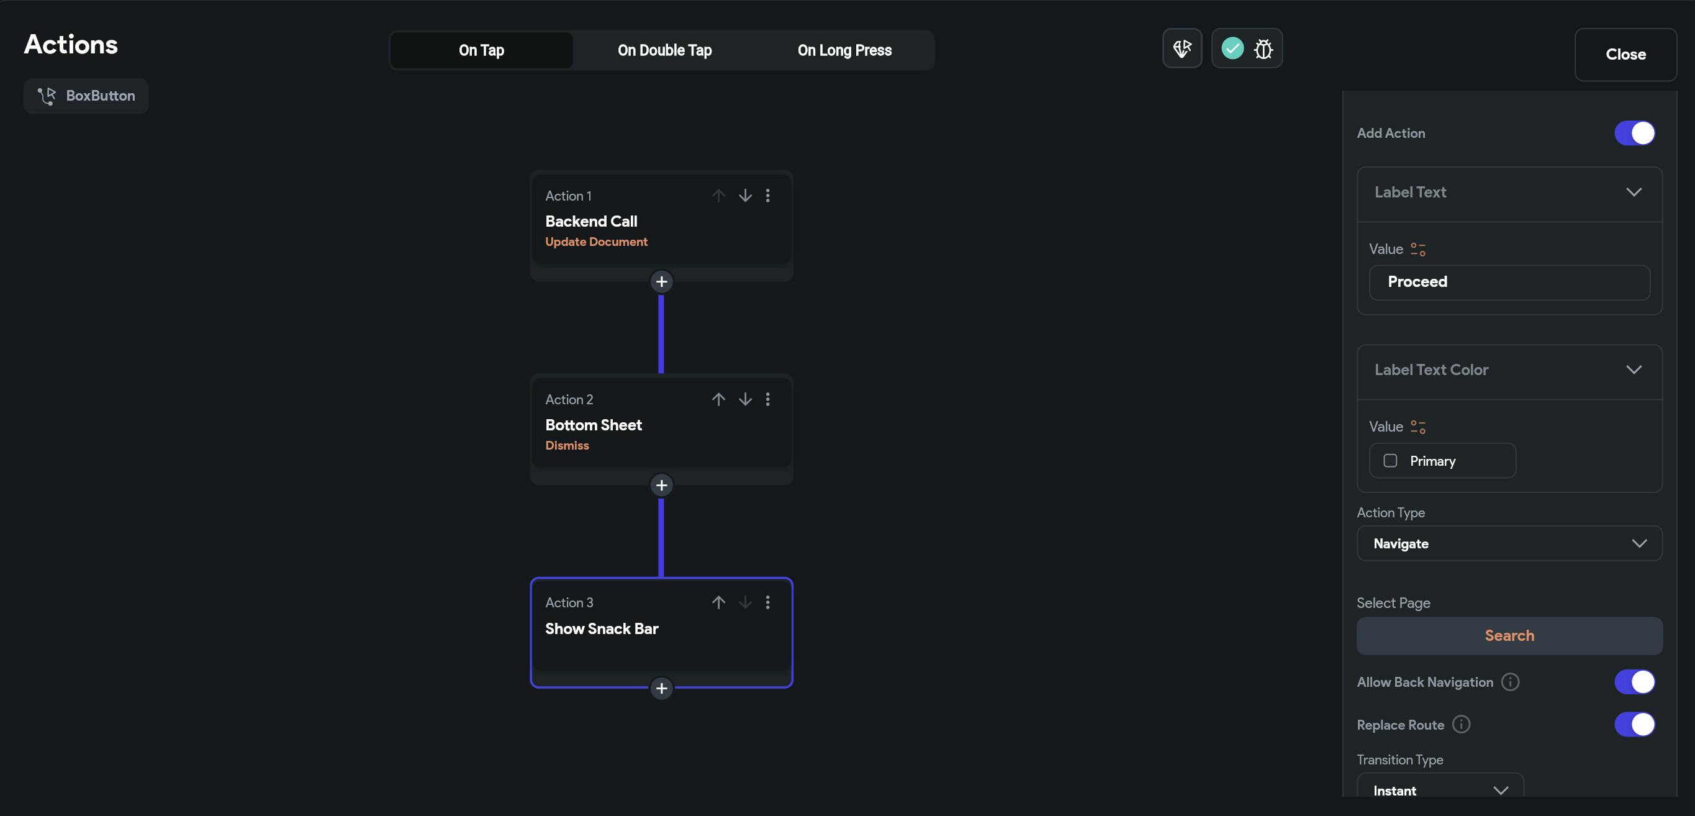
Task: Move Action 2 up with arrow icon
Action: [718, 399]
